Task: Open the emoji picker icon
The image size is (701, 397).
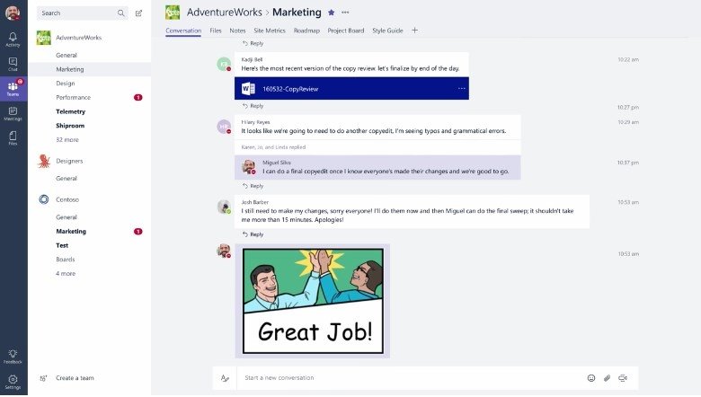Action: [591, 378]
